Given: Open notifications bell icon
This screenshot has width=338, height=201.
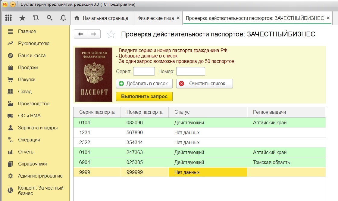Looking at the screenshot, I should tap(63, 18).
